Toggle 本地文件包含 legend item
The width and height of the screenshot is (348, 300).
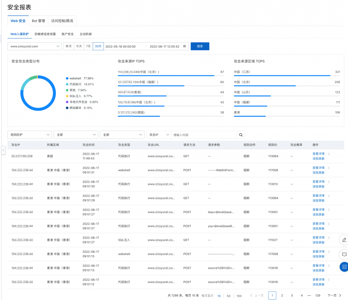point(82,102)
